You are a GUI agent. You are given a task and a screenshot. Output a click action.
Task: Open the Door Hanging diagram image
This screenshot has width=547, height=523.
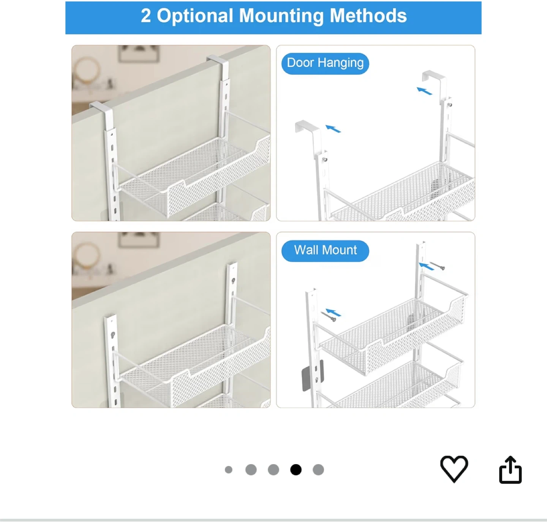click(x=376, y=133)
